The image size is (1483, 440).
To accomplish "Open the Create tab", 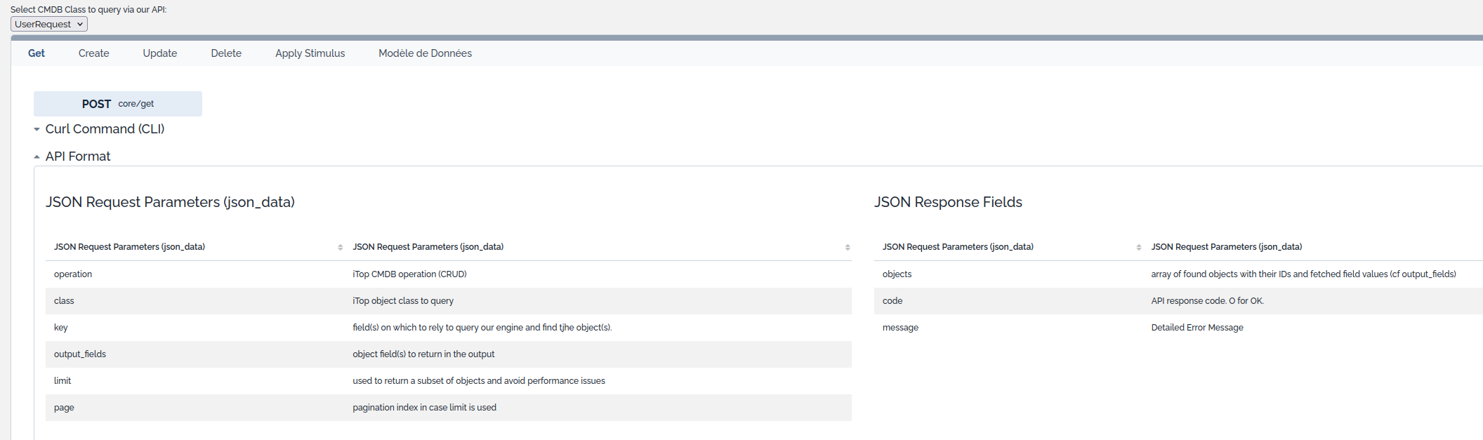I will click(93, 53).
